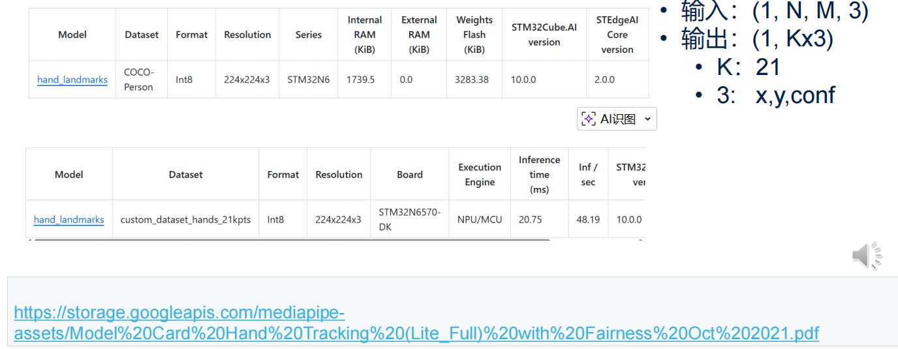Click the 20.75 inference time value
Viewport: 898px width, 349px height.
531,220
